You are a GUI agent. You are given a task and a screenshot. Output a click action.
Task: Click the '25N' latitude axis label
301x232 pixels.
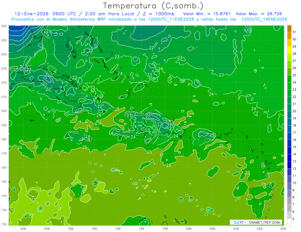pyautogui.click(x=4, y=40)
